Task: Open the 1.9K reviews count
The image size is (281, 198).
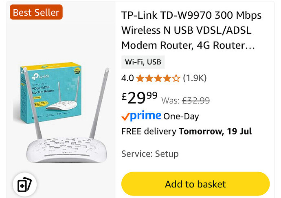Action: pos(195,78)
